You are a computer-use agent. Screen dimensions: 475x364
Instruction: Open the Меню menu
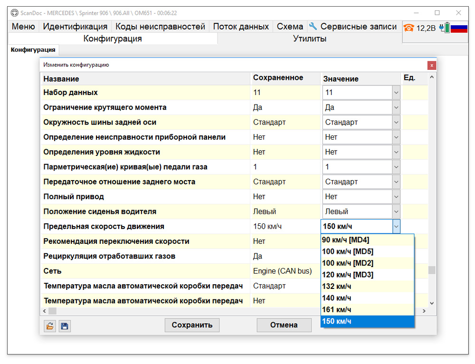click(x=23, y=27)
